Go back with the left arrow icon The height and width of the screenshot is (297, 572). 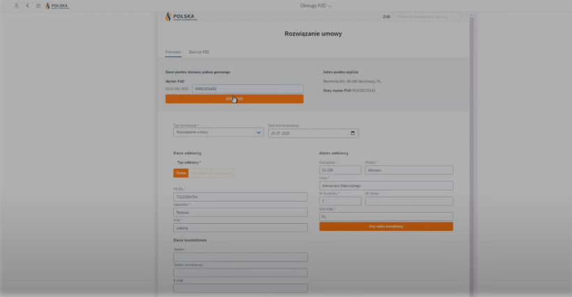[27, 6]
